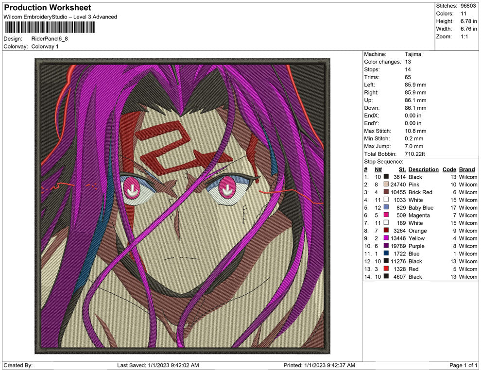This screenshot has width=481, height=370.
Task: Click the 'Baby Blue' description
Action: click(421, 207)
